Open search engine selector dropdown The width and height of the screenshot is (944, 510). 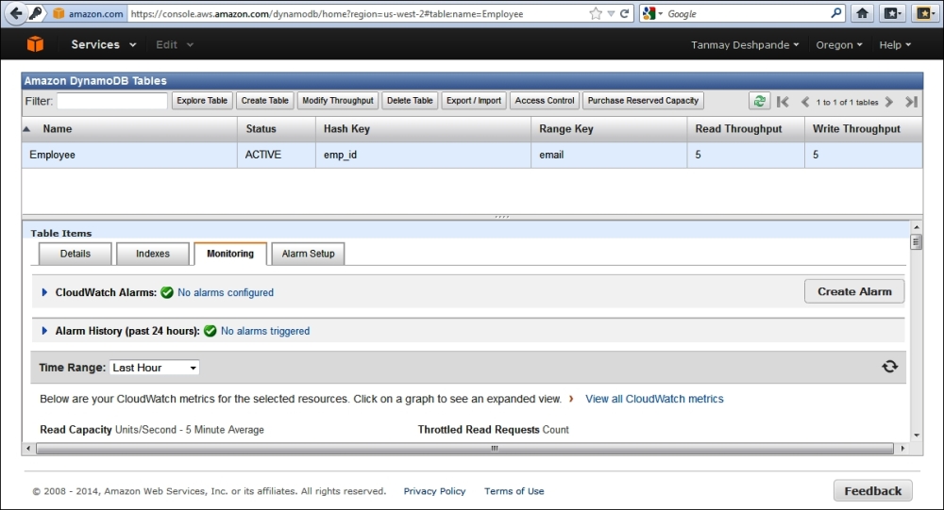(x=660, y=13)
